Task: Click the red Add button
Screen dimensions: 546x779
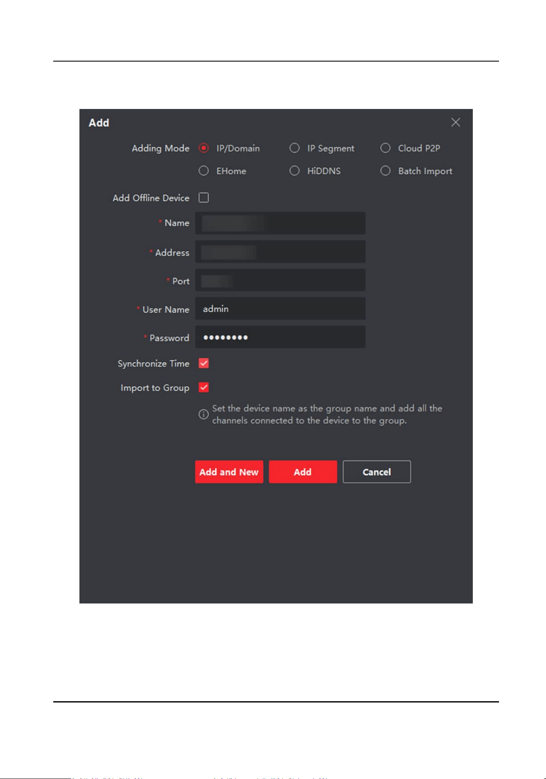Action: coord(303,472)
